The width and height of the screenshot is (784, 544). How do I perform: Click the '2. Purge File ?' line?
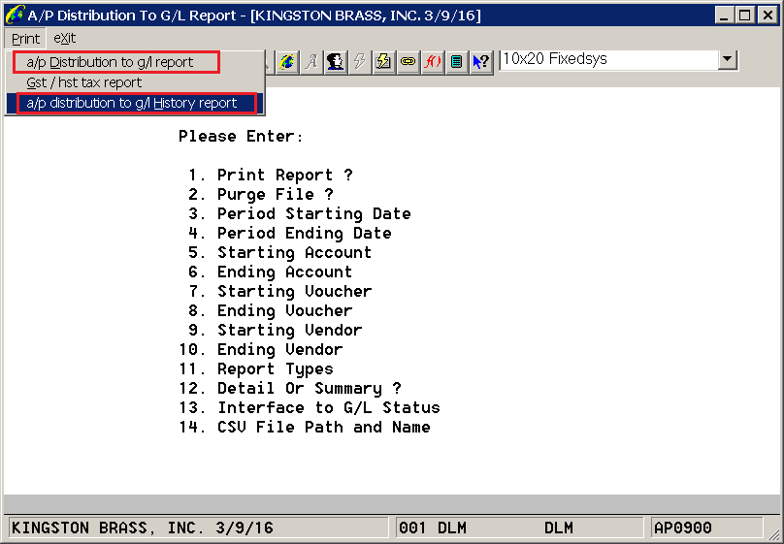pyautogui.click(x=260, y=195)
